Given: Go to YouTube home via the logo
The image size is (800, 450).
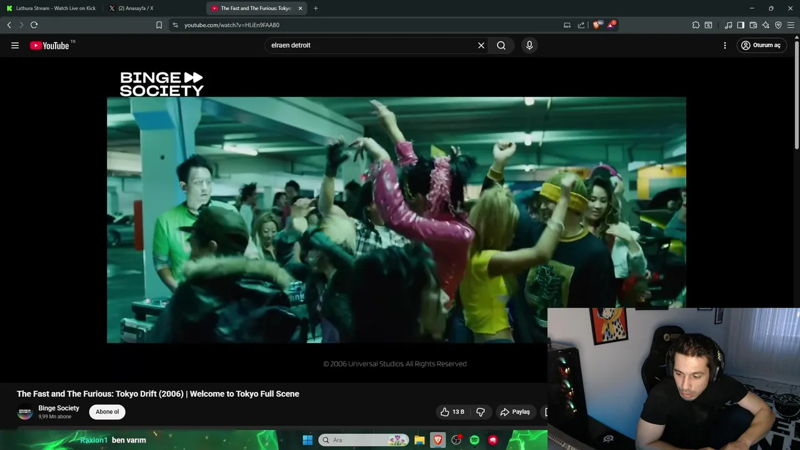Looking at the screenshot, I should [x=49, y=45].
